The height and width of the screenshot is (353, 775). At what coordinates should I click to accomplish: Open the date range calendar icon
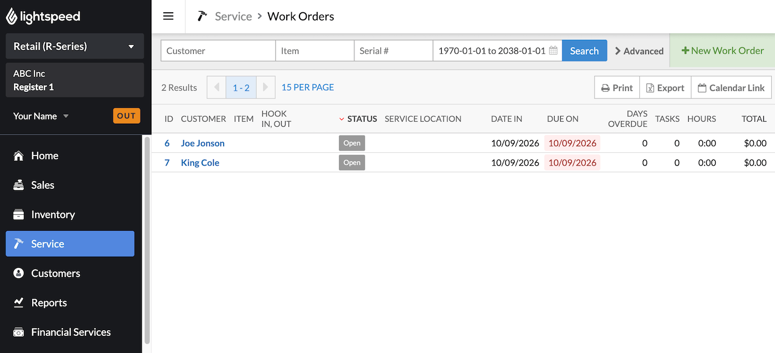tap(553, 50)
